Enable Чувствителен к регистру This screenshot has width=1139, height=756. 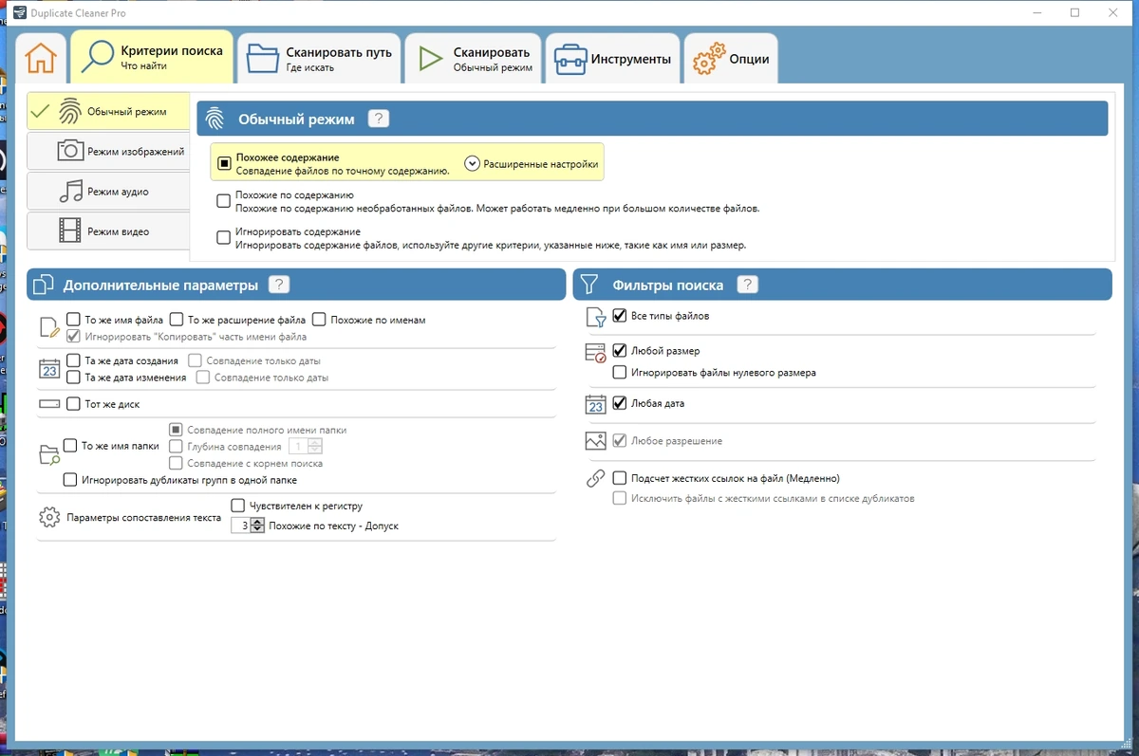[x=238, y=506]
